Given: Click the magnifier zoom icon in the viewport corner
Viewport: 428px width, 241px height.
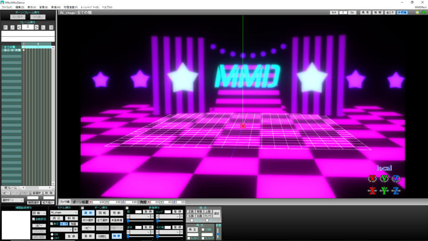Looking at the screenshot, I should pos(417,12).
